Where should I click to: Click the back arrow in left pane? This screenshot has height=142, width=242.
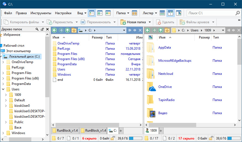click(x=54, y=30)
